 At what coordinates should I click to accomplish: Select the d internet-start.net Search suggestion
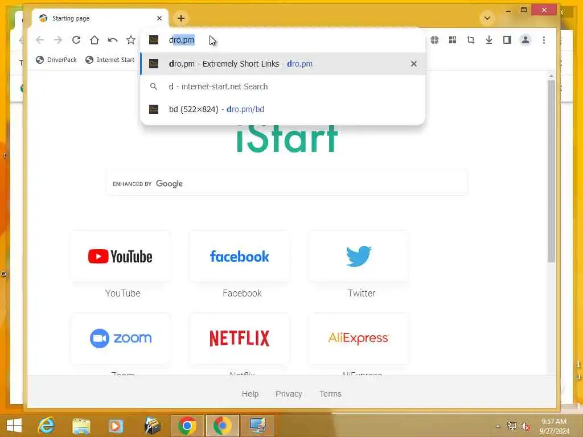pos(282,86)
